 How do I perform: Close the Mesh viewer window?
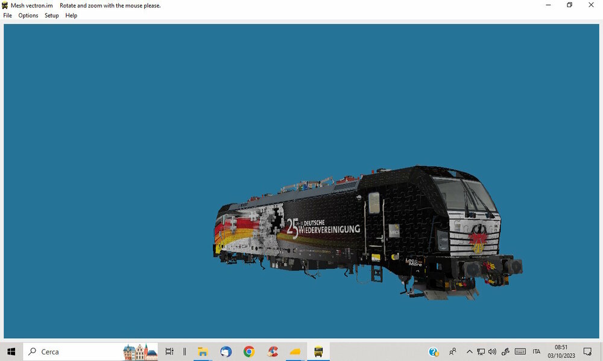(591, 5)
